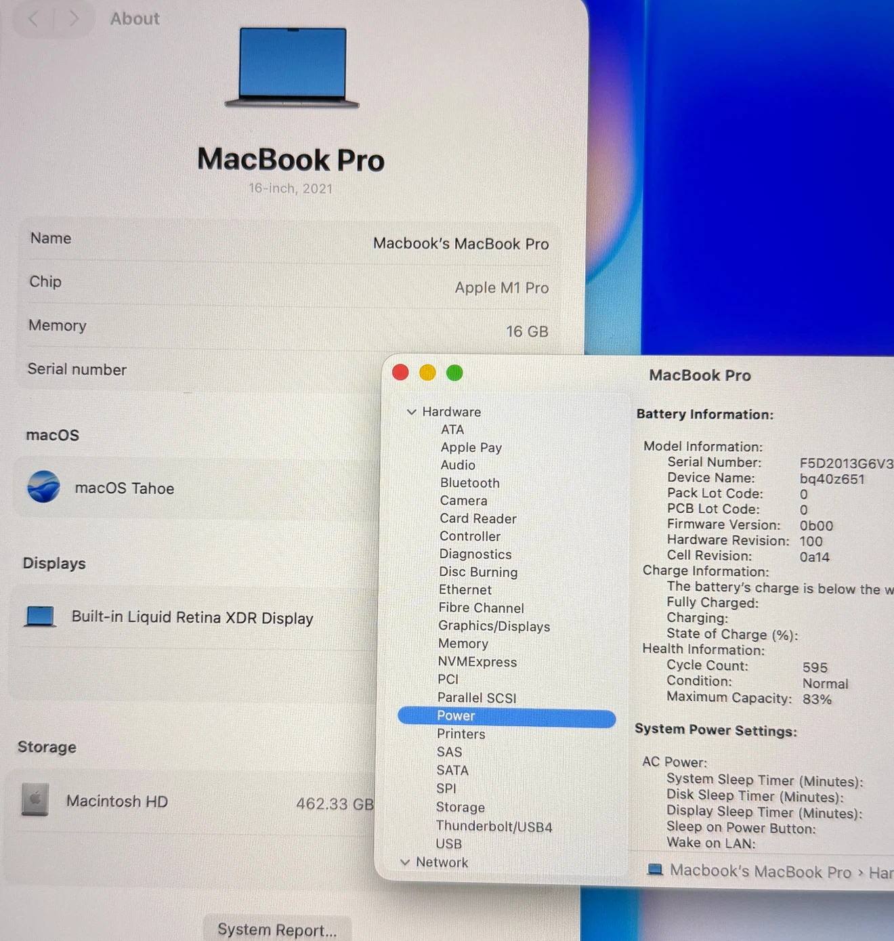Screen dimensions: 894x941
Task: Select Printers in the sidebar
Action: click(x=461, y=734)
